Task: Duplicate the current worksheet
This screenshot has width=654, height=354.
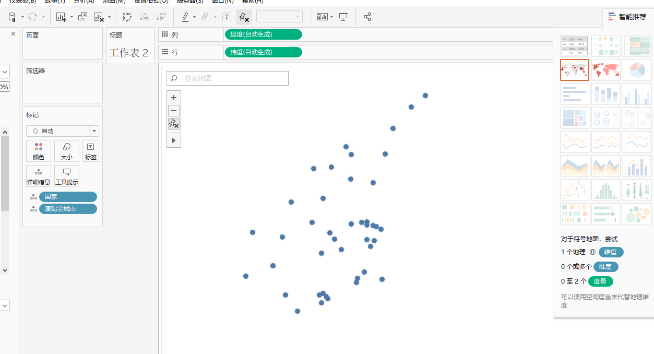Action: (82, 17)
